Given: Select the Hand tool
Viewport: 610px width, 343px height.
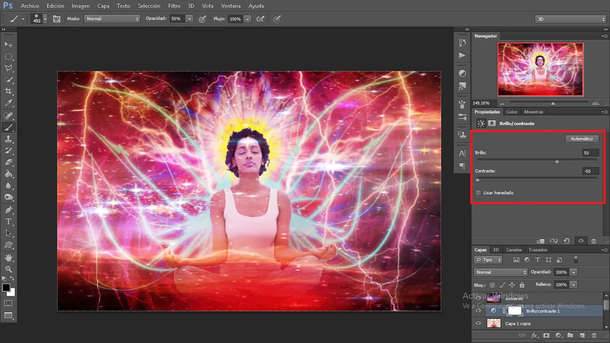Looking at the screenshot, I should (x=9, y=257).
